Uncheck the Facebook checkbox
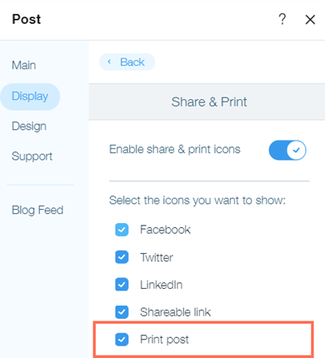Image resolution: width=325 pixels, height=358 pixels. point(122,229)
